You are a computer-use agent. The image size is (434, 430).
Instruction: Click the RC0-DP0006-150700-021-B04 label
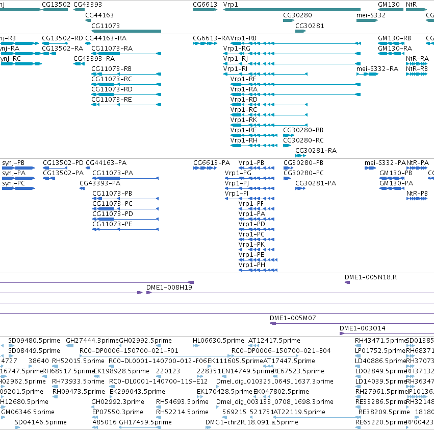point(281,351)
